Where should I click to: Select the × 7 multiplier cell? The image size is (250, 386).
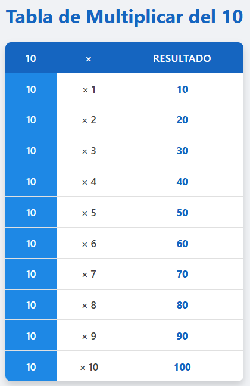coord(89,274)
